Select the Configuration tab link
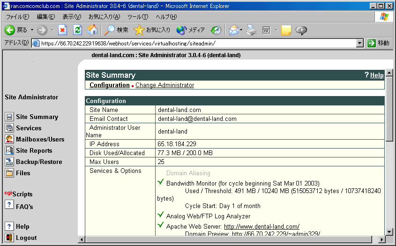This screenshot has height=246, width=396. (x=110, y=85)
